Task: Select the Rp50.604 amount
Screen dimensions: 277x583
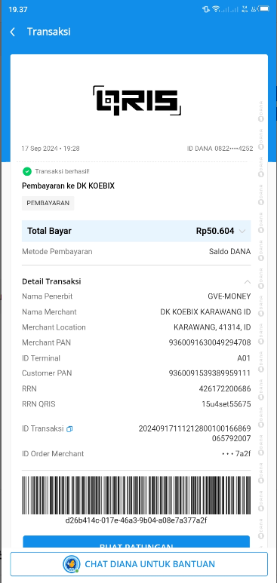Action: point(215,231)
